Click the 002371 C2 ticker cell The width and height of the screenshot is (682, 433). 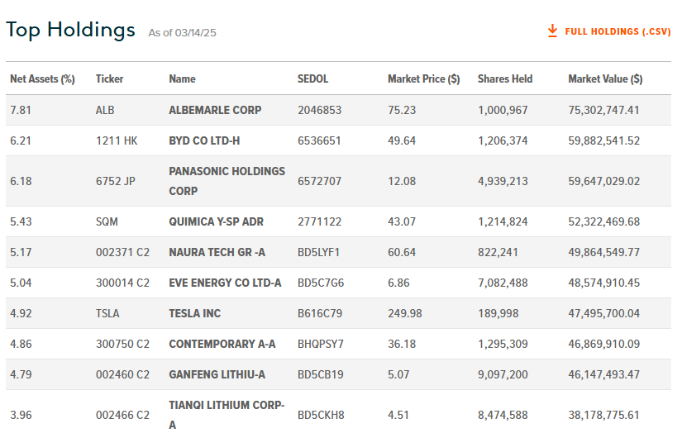pos(122,252)
